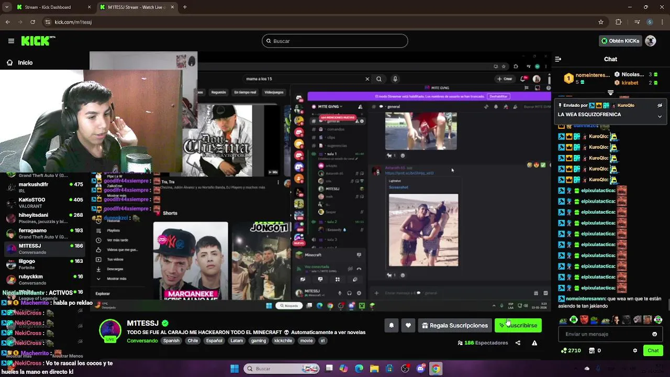Share the stream via share icon
This screenshot has width=670, height=377.
[x=518, y=343]
